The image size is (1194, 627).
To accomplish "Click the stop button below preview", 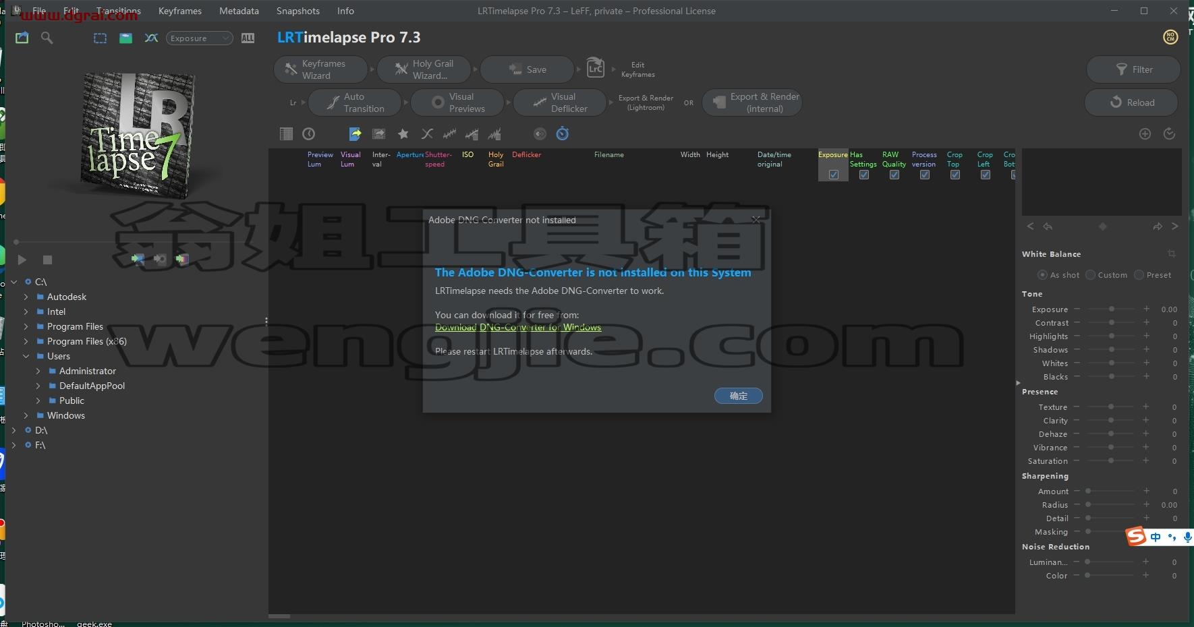I will [x=47, y=260].
